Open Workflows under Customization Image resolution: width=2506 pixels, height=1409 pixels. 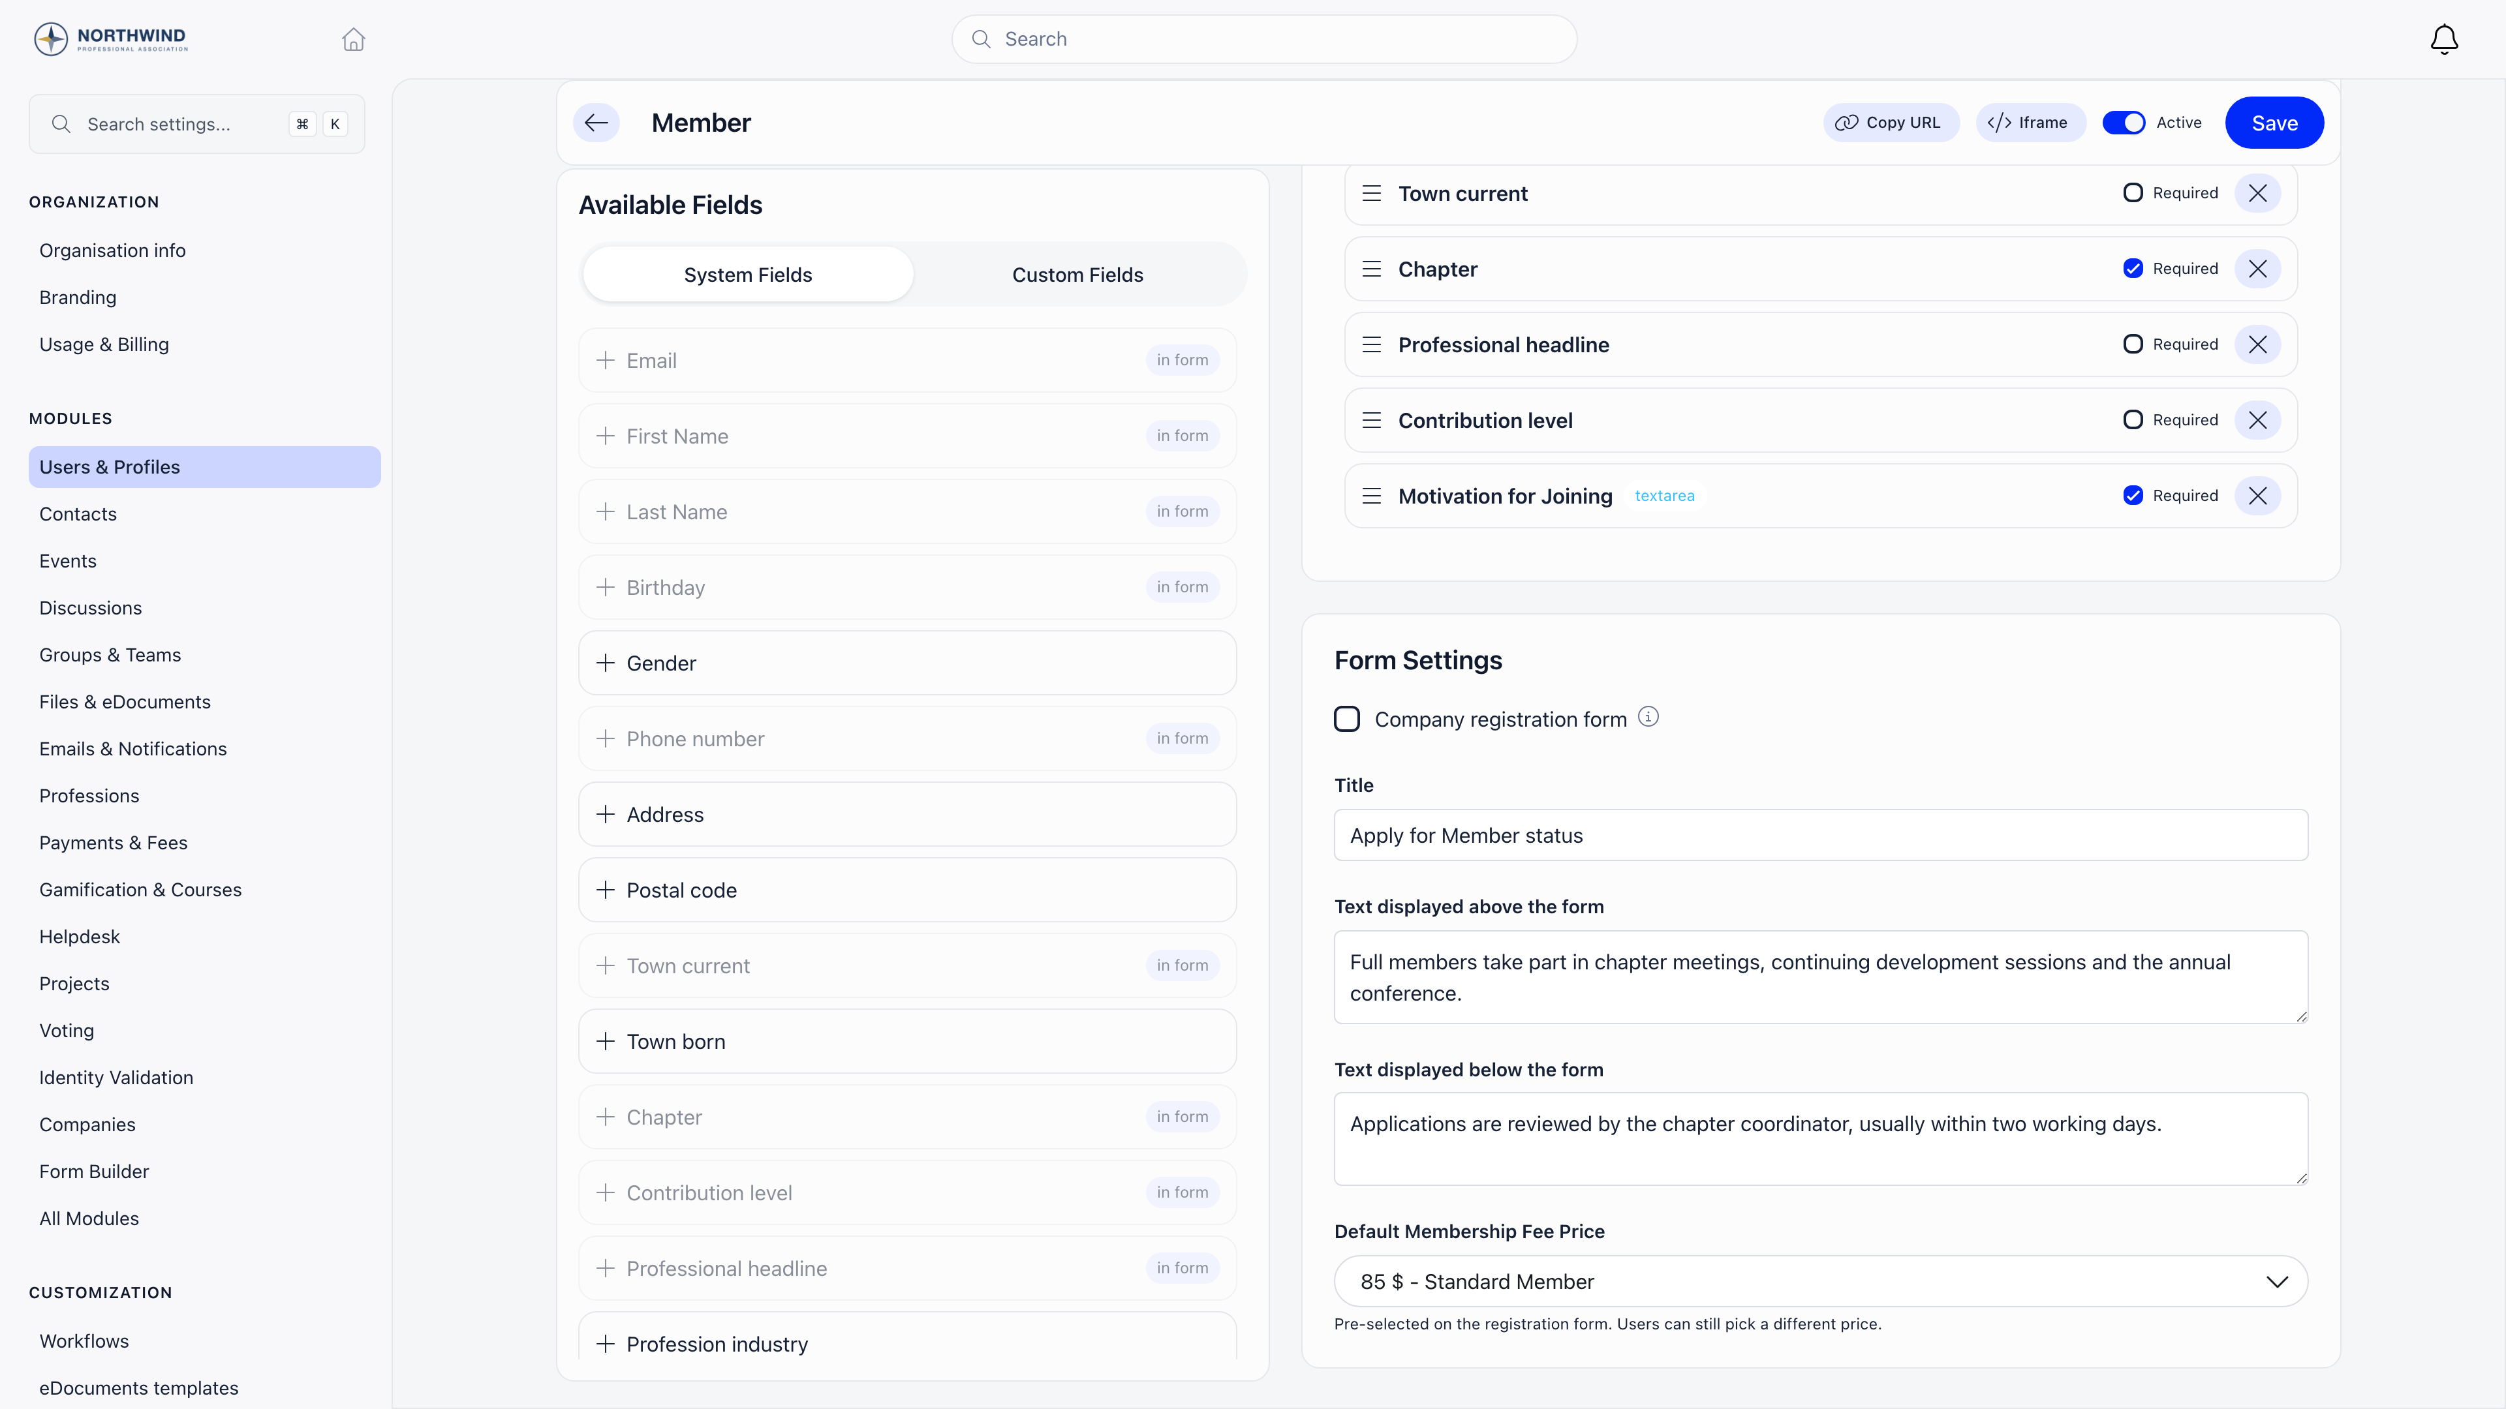(x=84, y=1341)
